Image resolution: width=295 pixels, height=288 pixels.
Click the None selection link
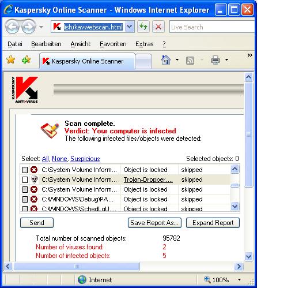59,159
